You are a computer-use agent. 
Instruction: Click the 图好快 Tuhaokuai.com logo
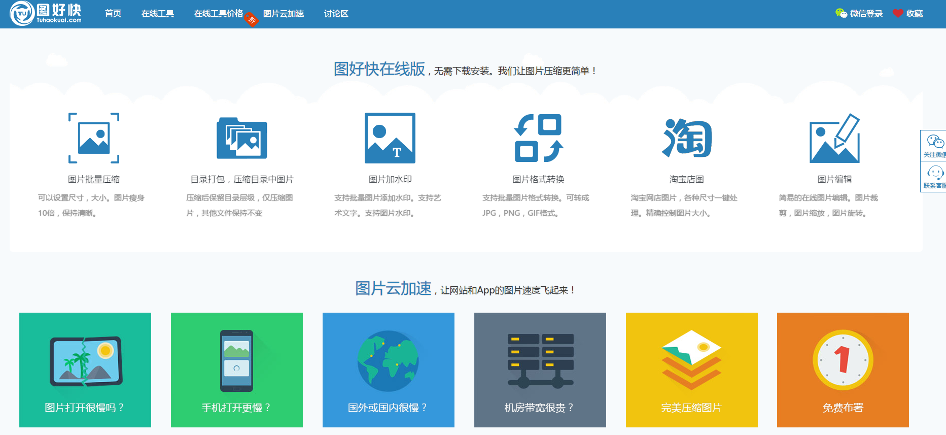46,14
